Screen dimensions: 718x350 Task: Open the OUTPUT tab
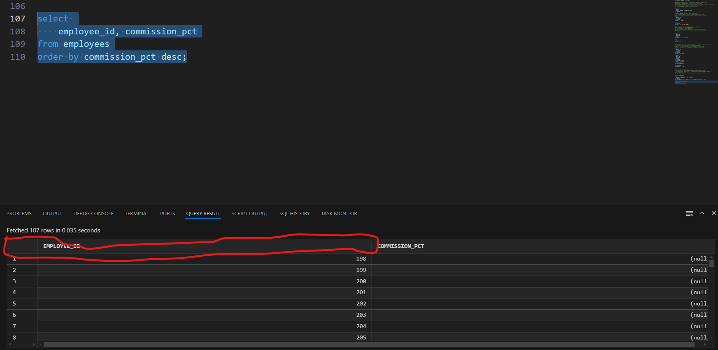click(x=52, y=214)
